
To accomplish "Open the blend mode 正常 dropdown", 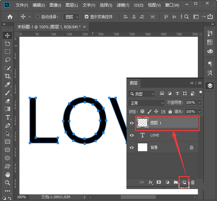I will (146, 103).
